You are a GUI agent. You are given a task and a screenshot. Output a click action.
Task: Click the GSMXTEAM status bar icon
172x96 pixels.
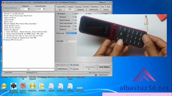(x=96, y=75)
